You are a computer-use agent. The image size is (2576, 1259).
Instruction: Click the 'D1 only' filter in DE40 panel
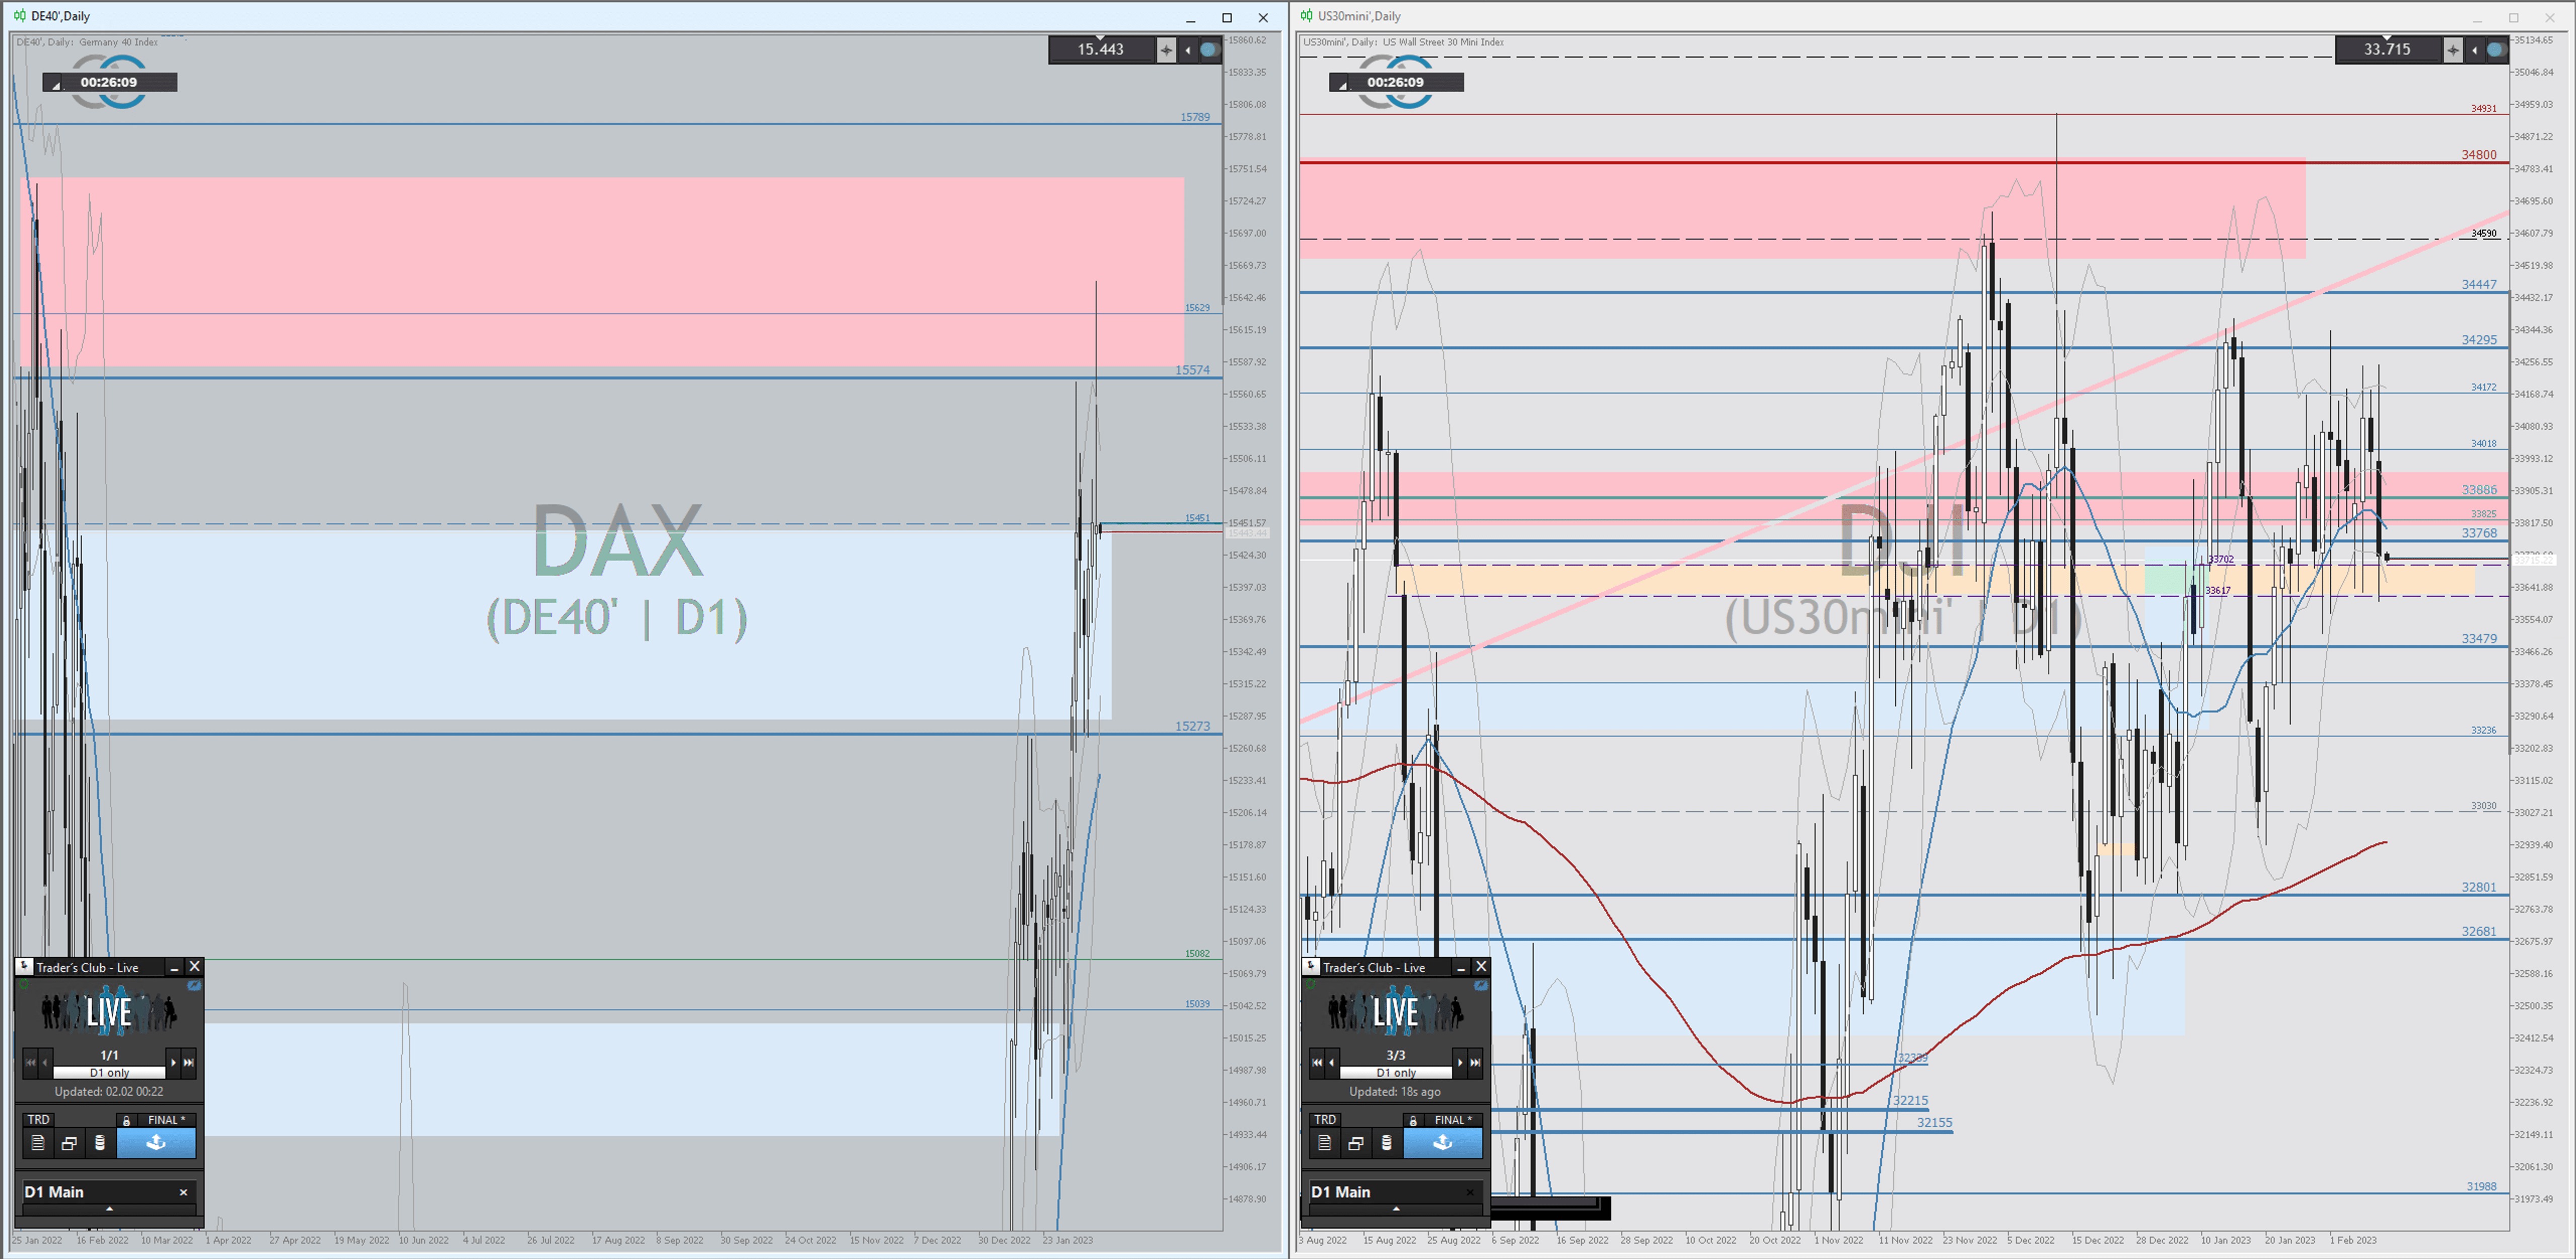tap(109, 1072)
